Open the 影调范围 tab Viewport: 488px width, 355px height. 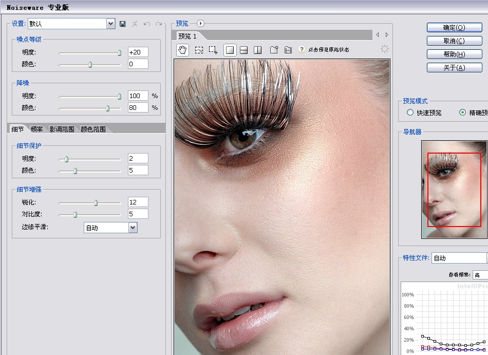(x=62, y=129)
